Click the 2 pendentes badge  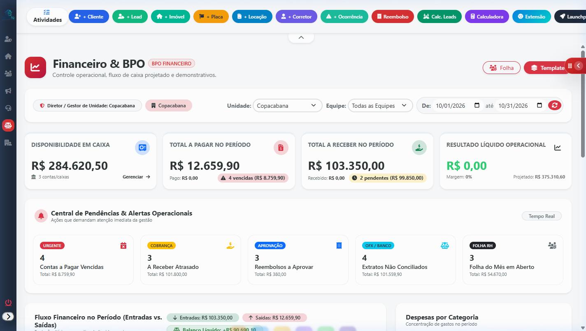[x=388, y=178]
